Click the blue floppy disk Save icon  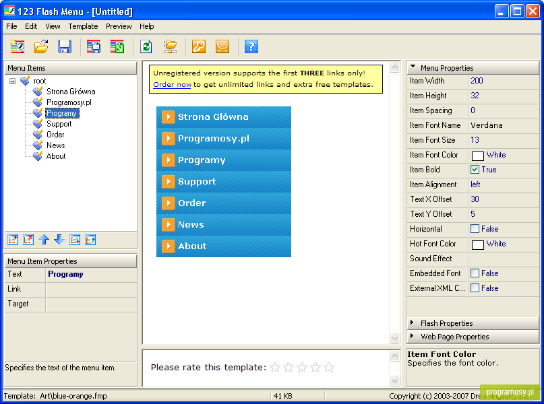point(65,46)
